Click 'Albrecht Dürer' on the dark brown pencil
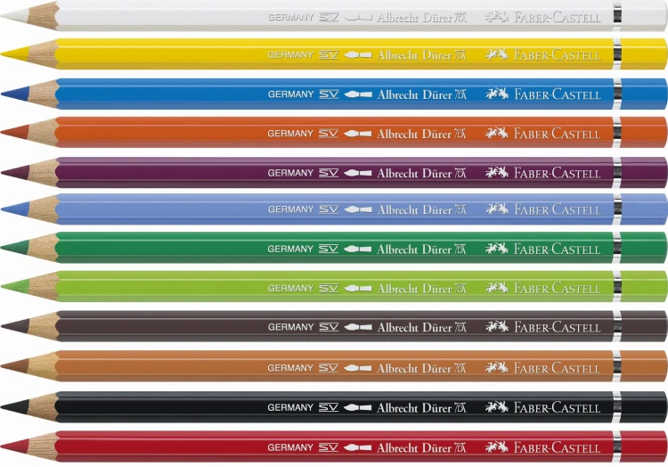The height and width of the screenshot is (467, 668). click(414, 327)
